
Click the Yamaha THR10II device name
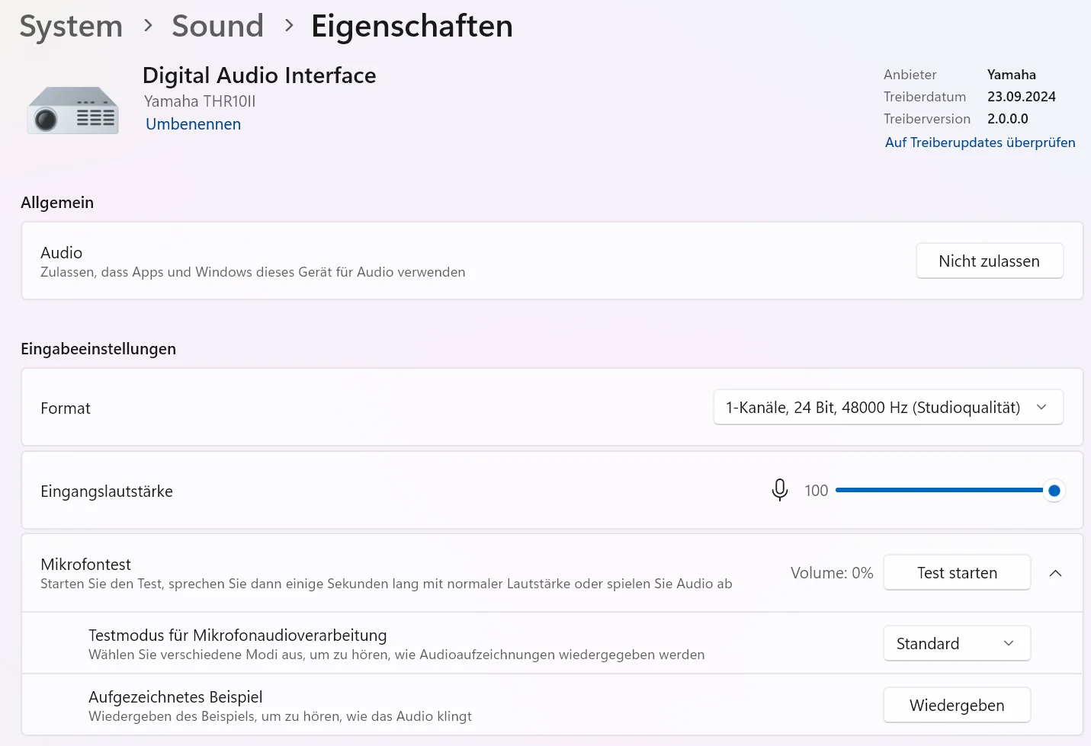click(200, 101)
